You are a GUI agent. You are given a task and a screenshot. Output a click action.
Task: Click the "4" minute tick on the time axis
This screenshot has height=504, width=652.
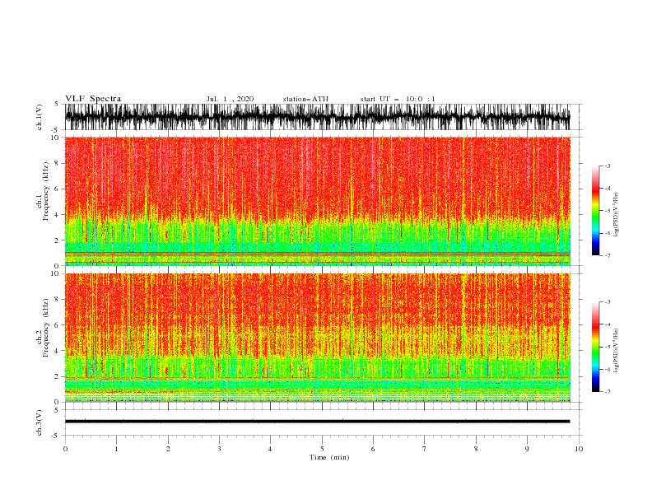click(270, 449)
